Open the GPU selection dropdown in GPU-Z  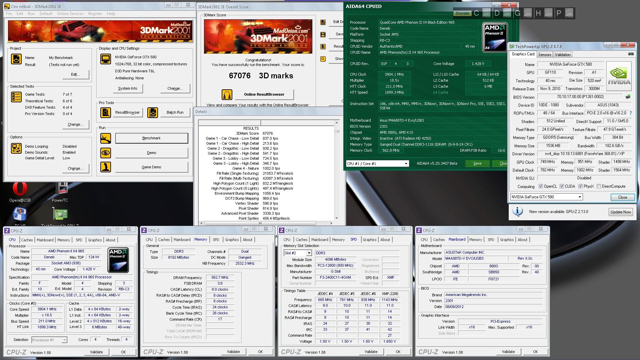point(546,197)
